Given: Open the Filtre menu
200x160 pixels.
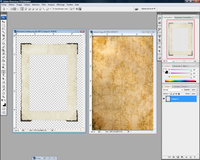Looking at the screenshot, I should 44,5.
